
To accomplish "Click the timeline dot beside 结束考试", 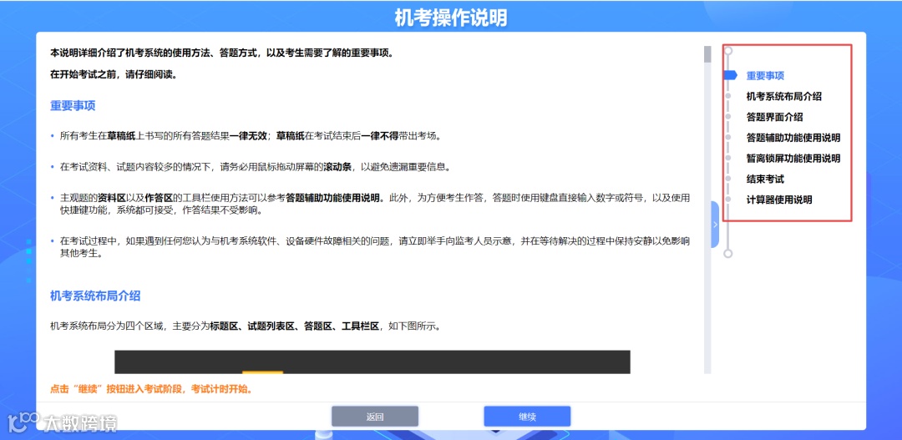I will click(729, 179).
